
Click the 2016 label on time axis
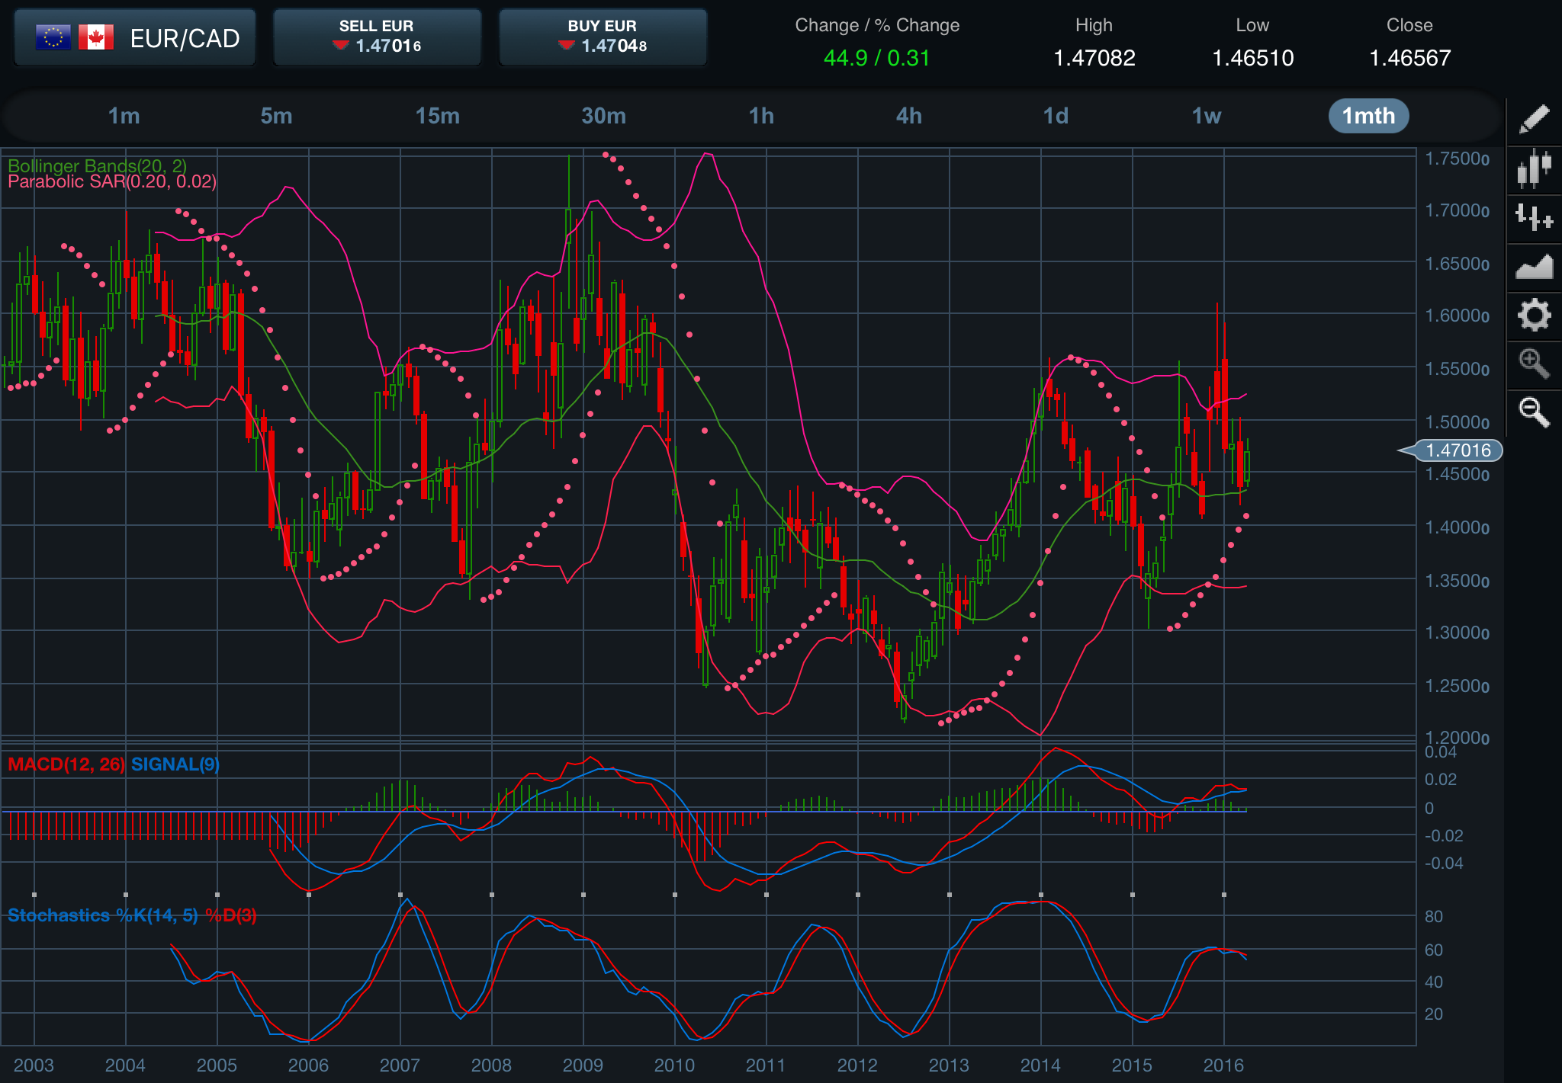(1223, 1065)
